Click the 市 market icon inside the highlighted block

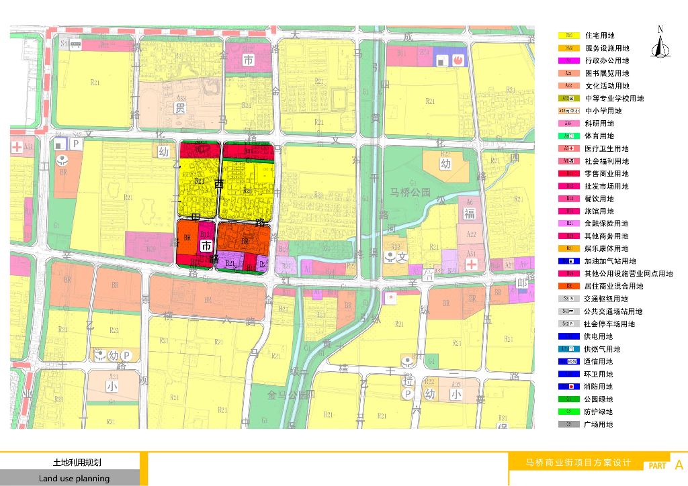206,246
